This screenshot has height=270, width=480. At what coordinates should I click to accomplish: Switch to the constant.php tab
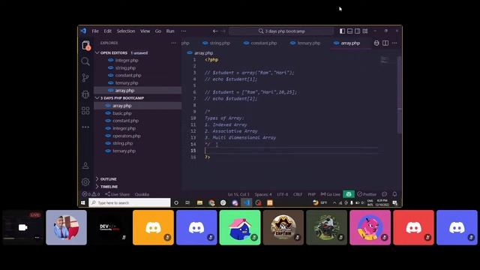260,43
